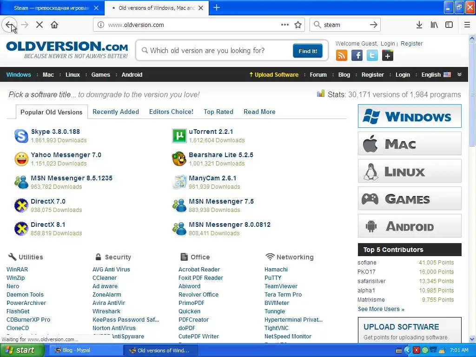476x357 pixels.
Task: Open the browser hamburger menu
Action: [x=467, y=25]
